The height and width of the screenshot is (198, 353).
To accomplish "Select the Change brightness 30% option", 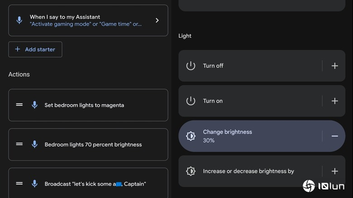I will click(x=249, y=136).
